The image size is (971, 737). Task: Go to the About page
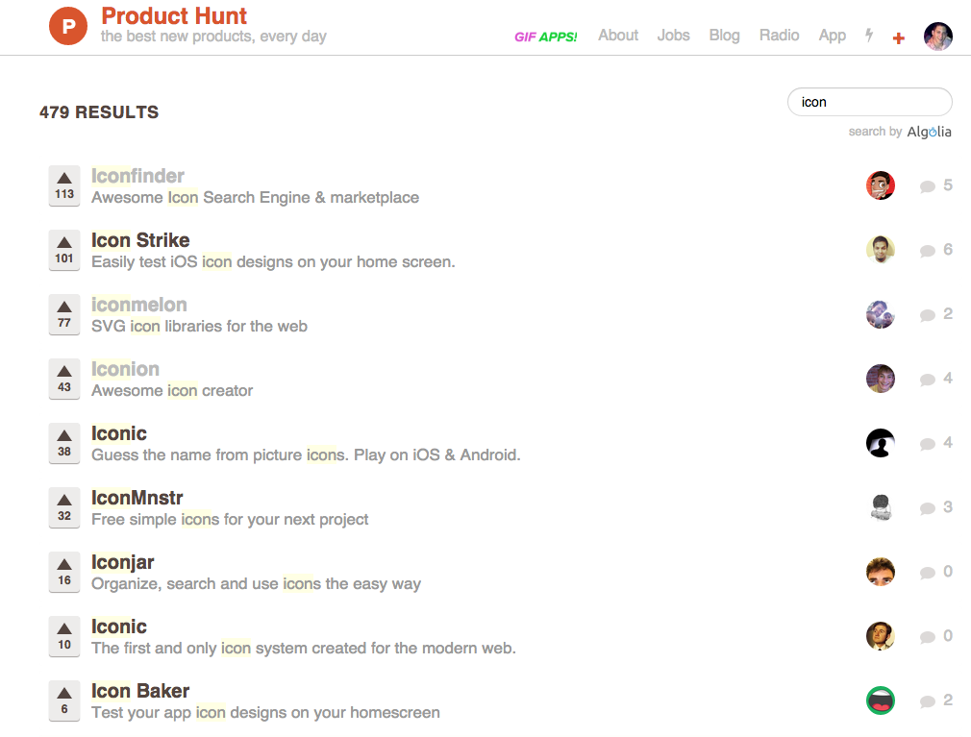click(x=618, y=36)
